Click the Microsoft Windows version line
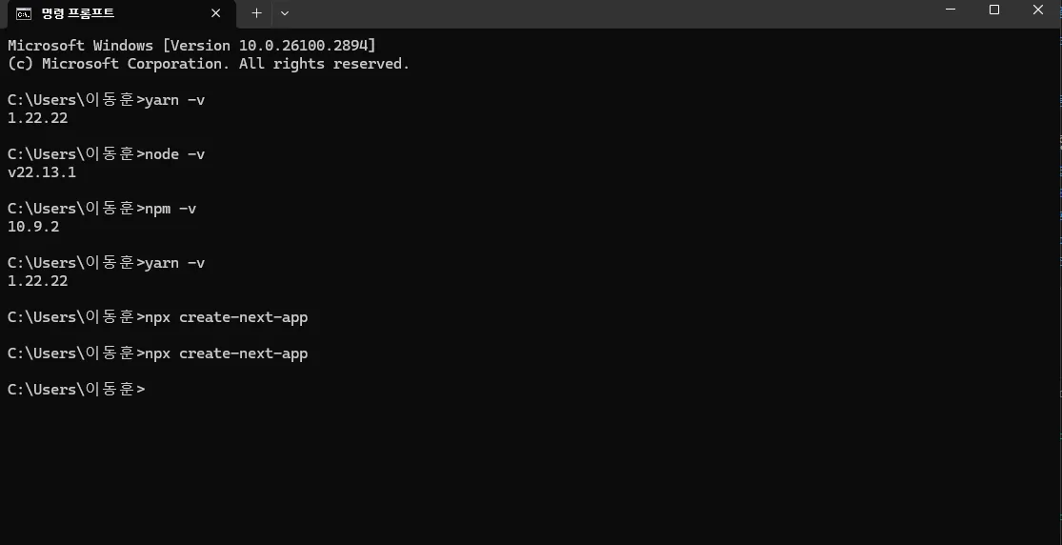 point(191,46)
